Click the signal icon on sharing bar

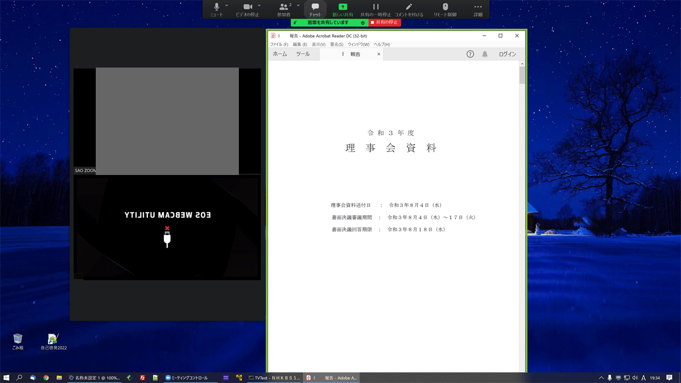pos(295,22)
